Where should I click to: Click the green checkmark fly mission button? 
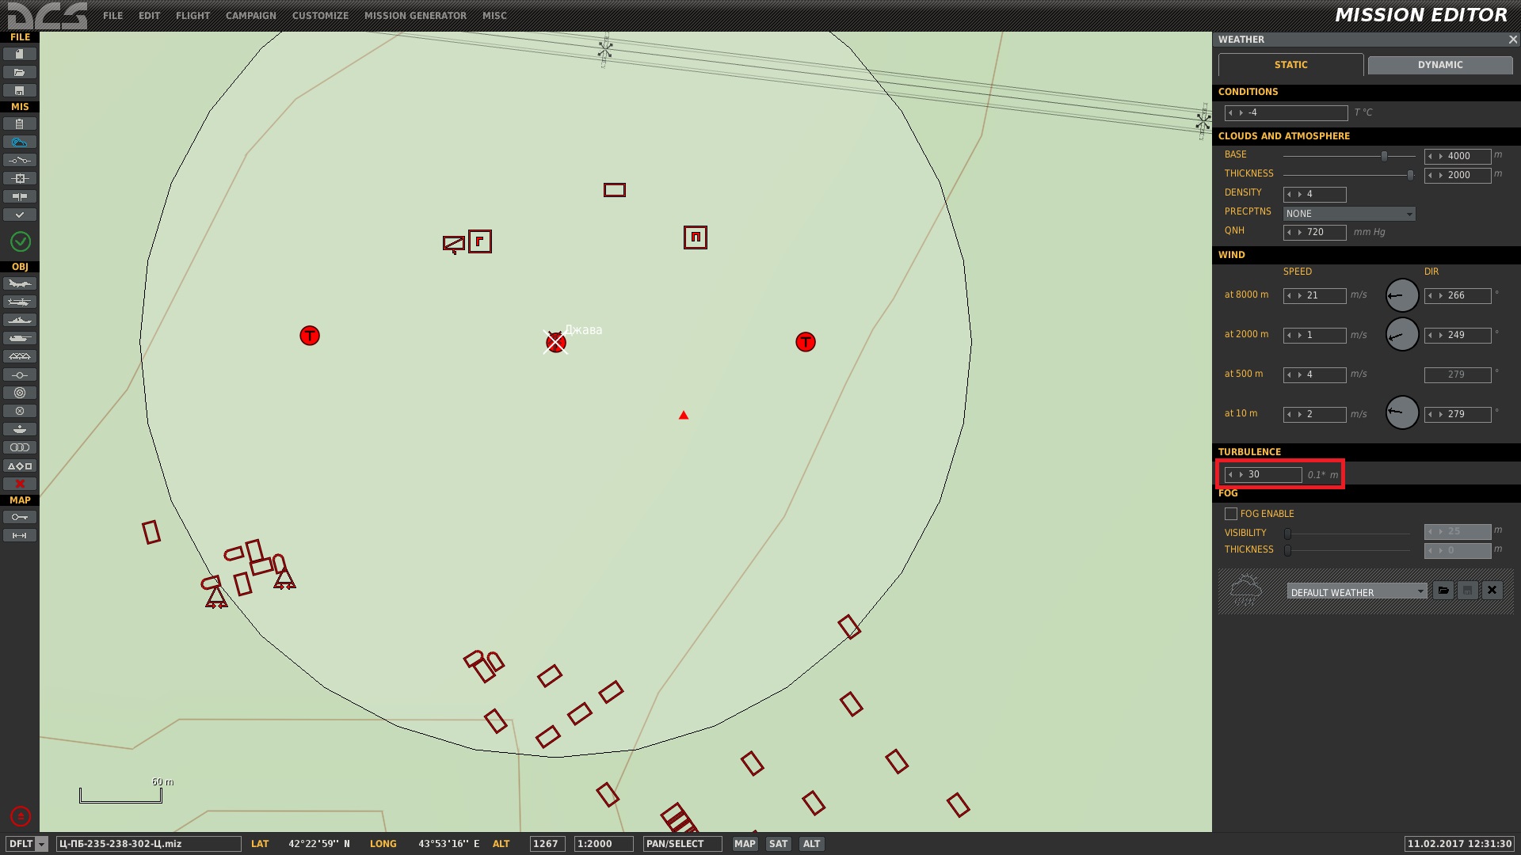(21, 241)
